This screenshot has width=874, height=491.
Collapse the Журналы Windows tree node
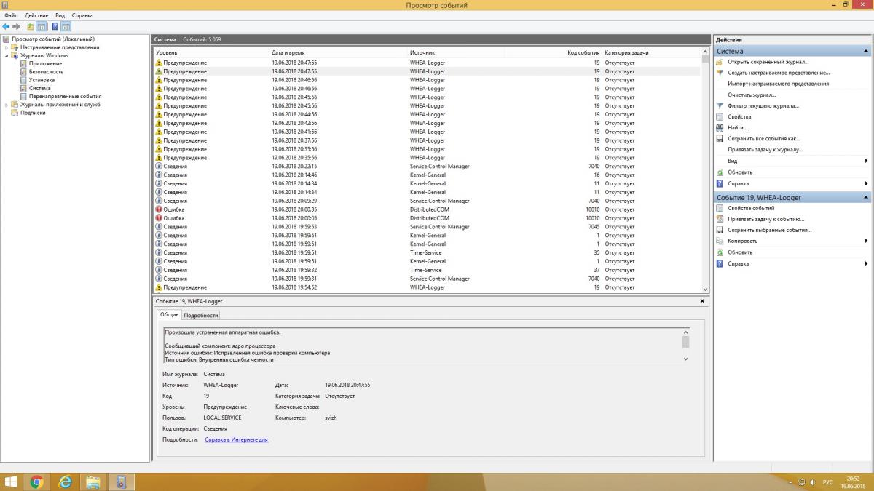(x=7, y=55)
